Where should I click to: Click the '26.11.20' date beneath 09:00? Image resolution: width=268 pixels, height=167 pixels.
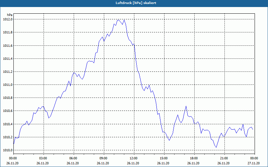[x=103, y=163]
